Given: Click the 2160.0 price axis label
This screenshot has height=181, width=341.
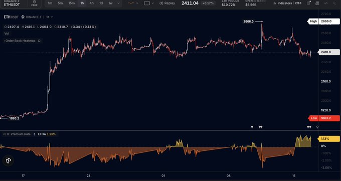Looking at the screenshot, I should pos(326,81).
